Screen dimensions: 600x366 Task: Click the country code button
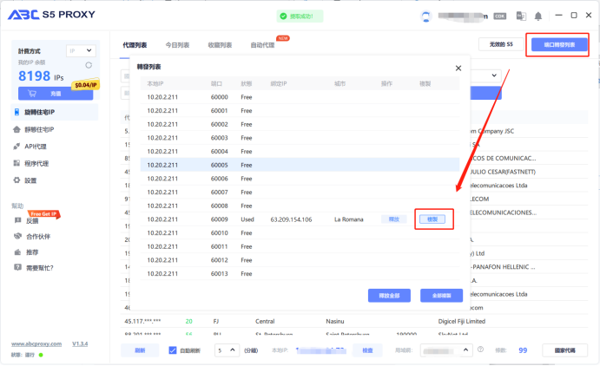pos(564,350)
